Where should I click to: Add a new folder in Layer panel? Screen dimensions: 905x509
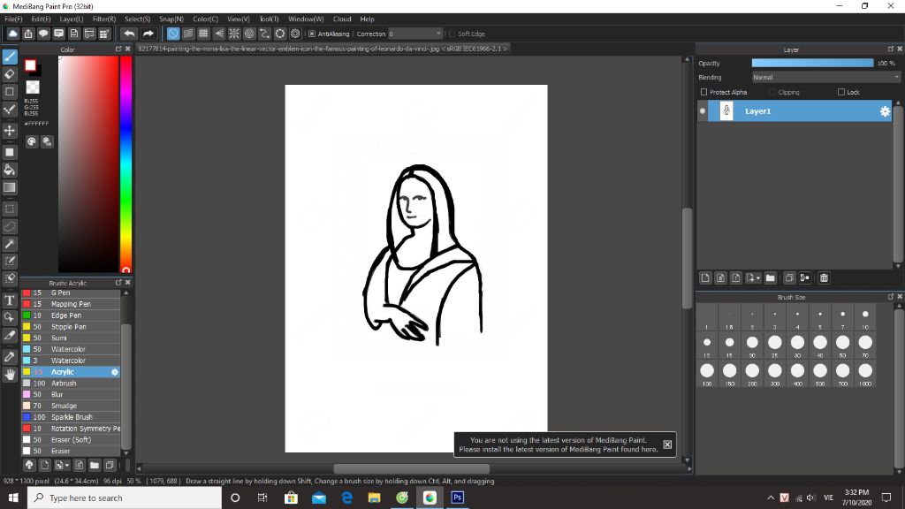click(x=771, y=278)
